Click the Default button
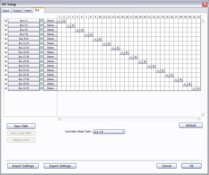The height and width of the screenshot is (175, 209). point(191,125)
